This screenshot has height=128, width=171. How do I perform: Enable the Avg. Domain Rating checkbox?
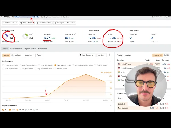pyautogui.click(x=21, y=65)
